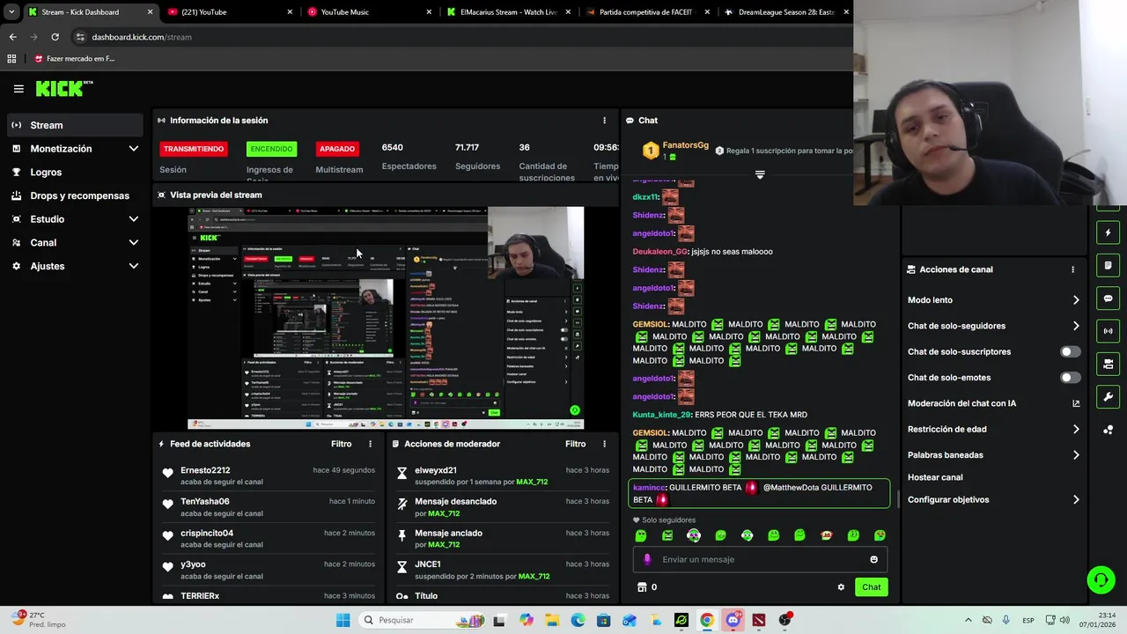
Task: Click FanatorsGg top gifter name
Action: click(x=685, y=145)
